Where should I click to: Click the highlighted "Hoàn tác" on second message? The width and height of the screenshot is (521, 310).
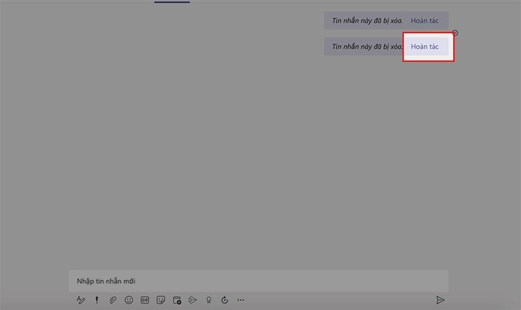(x=425, y=47)
